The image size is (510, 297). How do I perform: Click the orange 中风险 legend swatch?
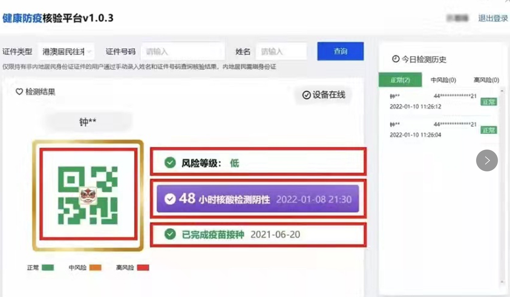[95, 268]
